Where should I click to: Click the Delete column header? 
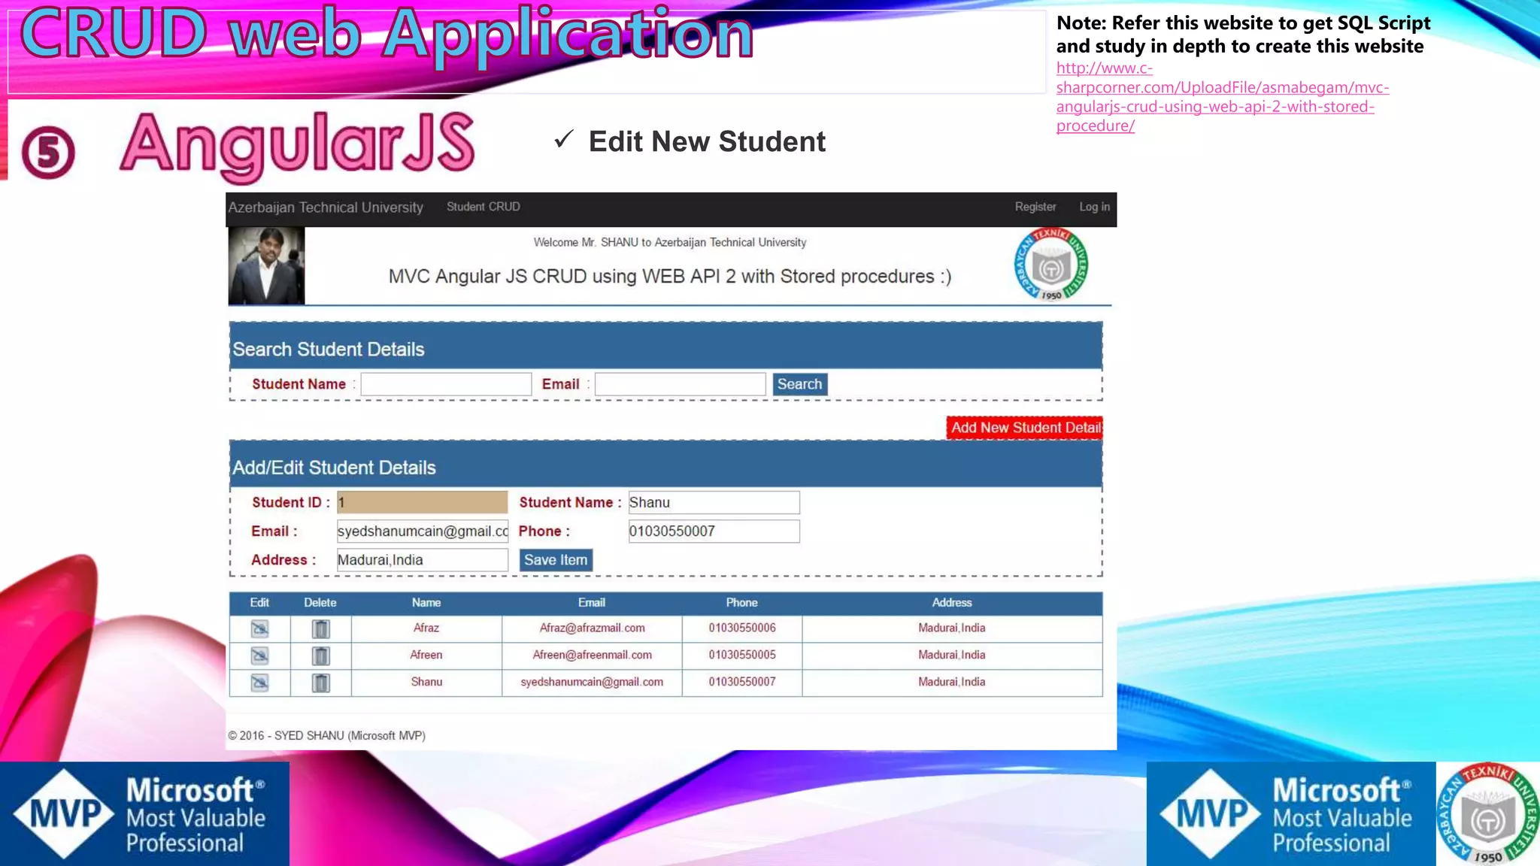[x=320, y=603]
